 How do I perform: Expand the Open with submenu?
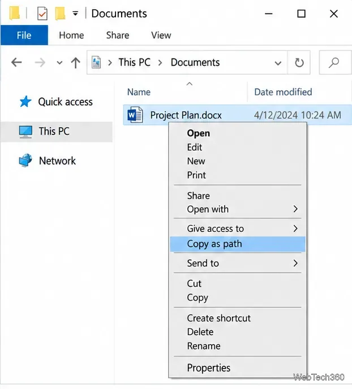point(238,209)
